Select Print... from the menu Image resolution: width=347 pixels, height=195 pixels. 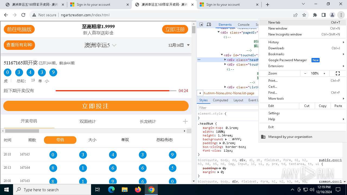[303, 81]
